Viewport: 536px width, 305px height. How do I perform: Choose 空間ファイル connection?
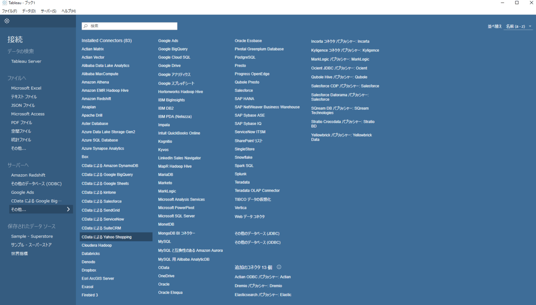pos(21,131)
